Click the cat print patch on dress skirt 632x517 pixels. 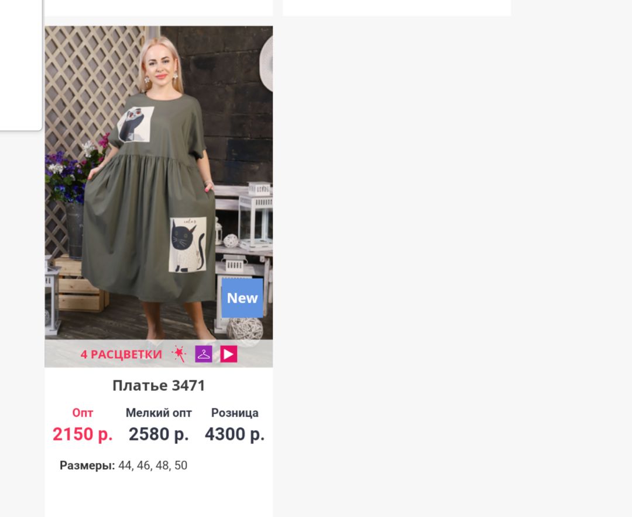tap(187, 245)
